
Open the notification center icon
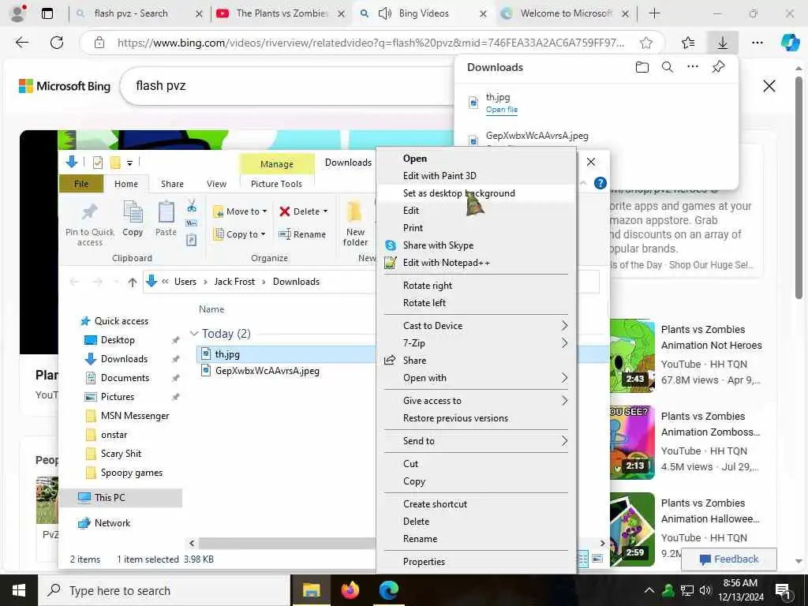(783, 591)
